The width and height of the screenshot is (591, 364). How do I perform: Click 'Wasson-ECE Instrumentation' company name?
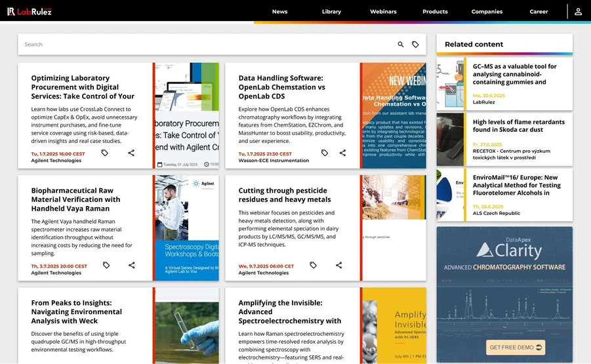[x=274, y=161]
